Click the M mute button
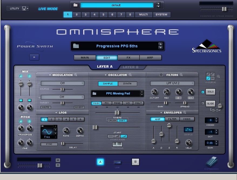 (x=58, y=160)
